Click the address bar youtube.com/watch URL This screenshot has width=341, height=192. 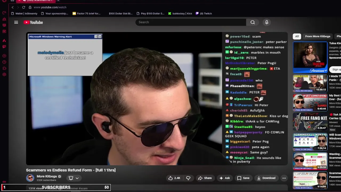50,7
